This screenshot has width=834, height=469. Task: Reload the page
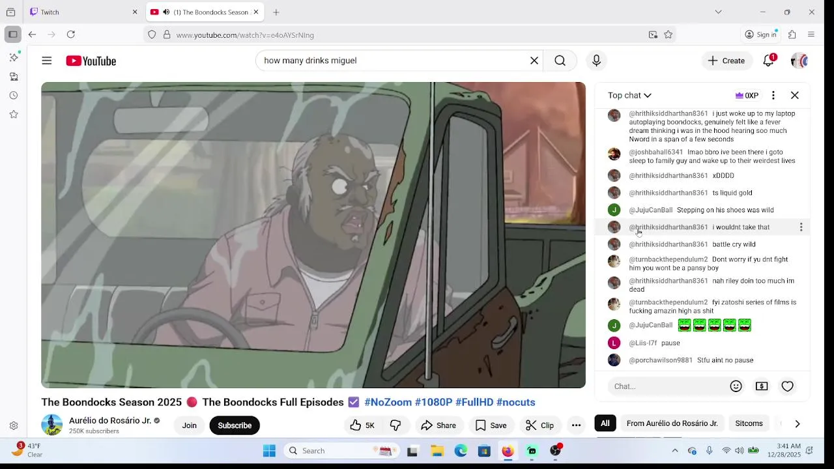70,35
